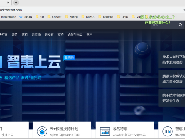The image size is (185, 139).
Task: Open the 文档 menu item
Action: point(25,34)
